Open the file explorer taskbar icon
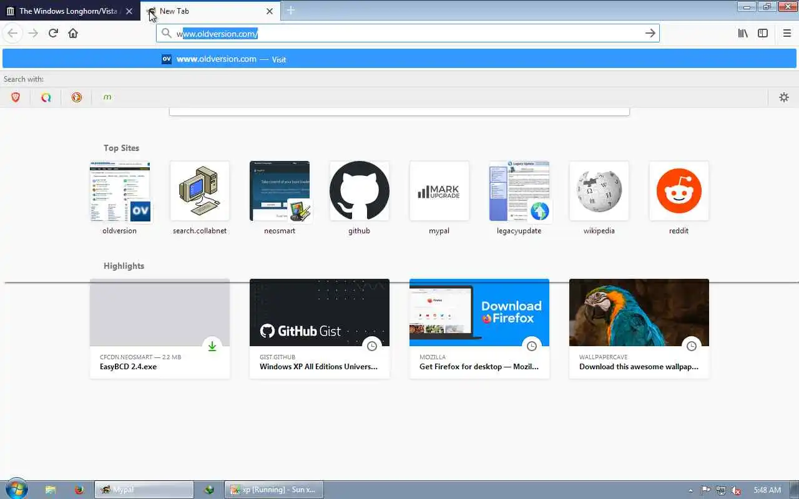The width and height of the screenshot is (799, 499). 51,490
